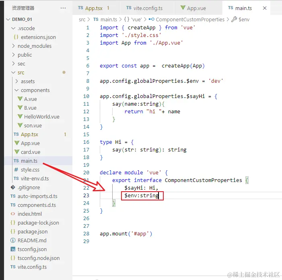The width and height of the screenshot is (282, 280).
Task: Click the $env breadcrumb
Action: 244,19
